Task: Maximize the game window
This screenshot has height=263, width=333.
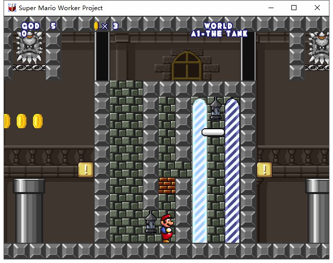Action: point(294,8)
